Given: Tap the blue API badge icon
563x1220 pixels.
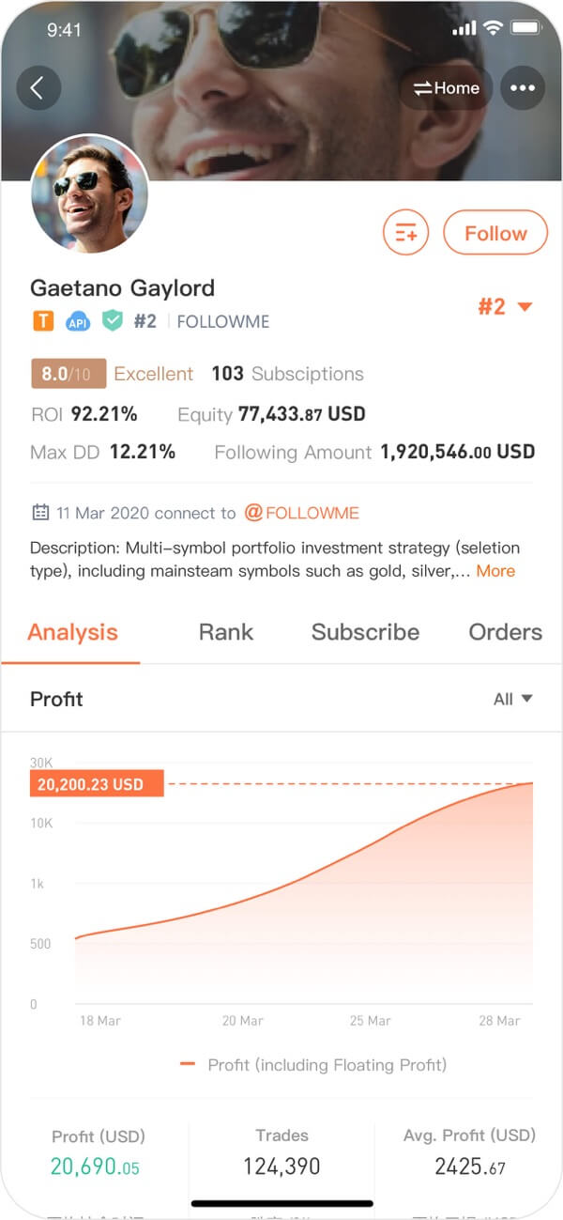Looking at the screenshot, I should click(78, 322).
